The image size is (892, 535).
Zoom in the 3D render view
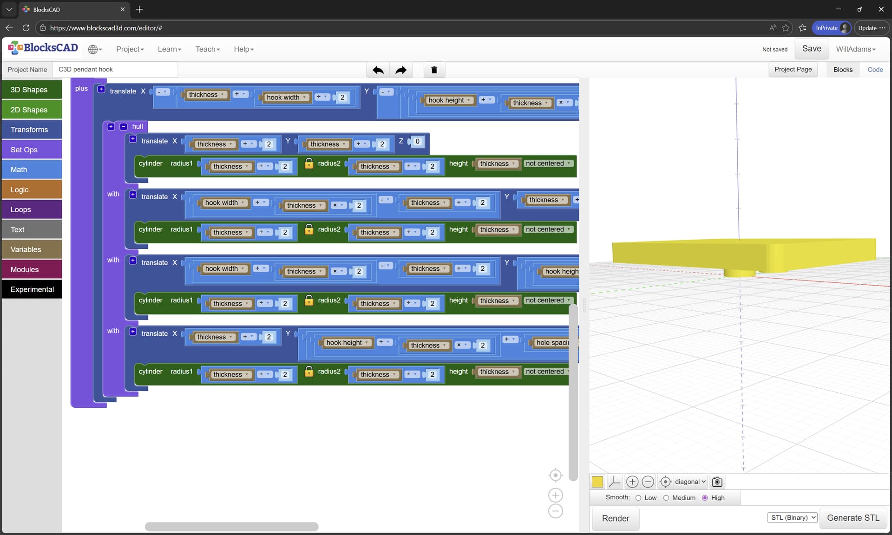point(632,482)
